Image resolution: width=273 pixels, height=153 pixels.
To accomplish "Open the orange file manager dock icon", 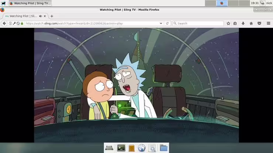I will 131,148.
